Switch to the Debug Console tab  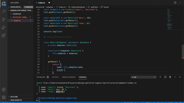(69, 77)
